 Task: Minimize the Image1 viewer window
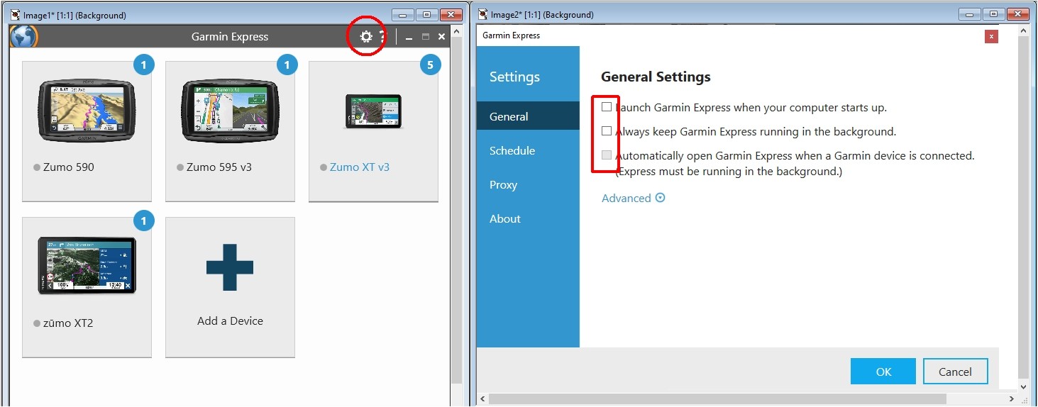402,14
